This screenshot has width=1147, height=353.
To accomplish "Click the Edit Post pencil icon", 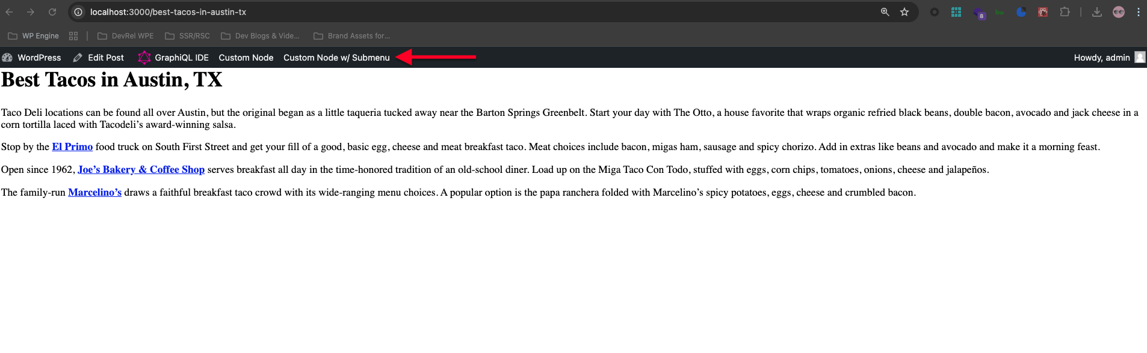I will pos(78,58).
